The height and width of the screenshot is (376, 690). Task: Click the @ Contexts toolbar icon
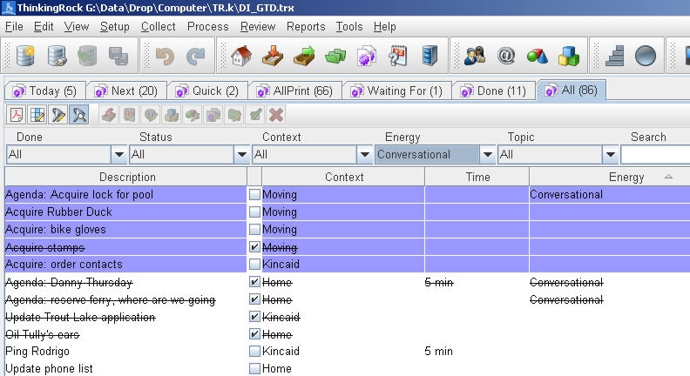tap(505, 56)
